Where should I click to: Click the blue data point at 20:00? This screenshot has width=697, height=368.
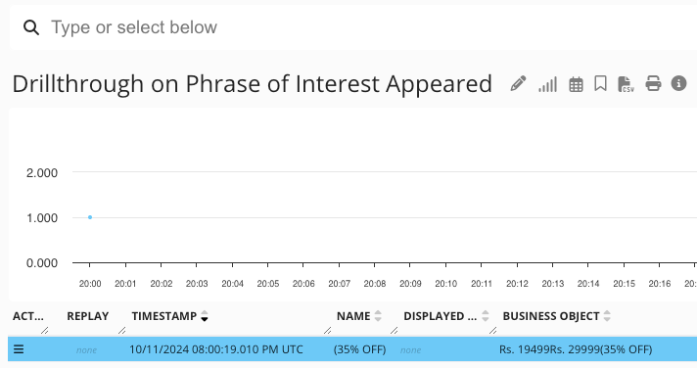tap(90, 217)
